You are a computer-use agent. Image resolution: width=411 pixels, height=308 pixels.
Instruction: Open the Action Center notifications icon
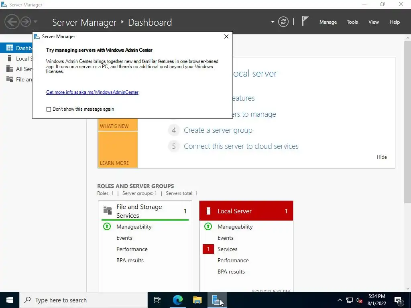399,300
